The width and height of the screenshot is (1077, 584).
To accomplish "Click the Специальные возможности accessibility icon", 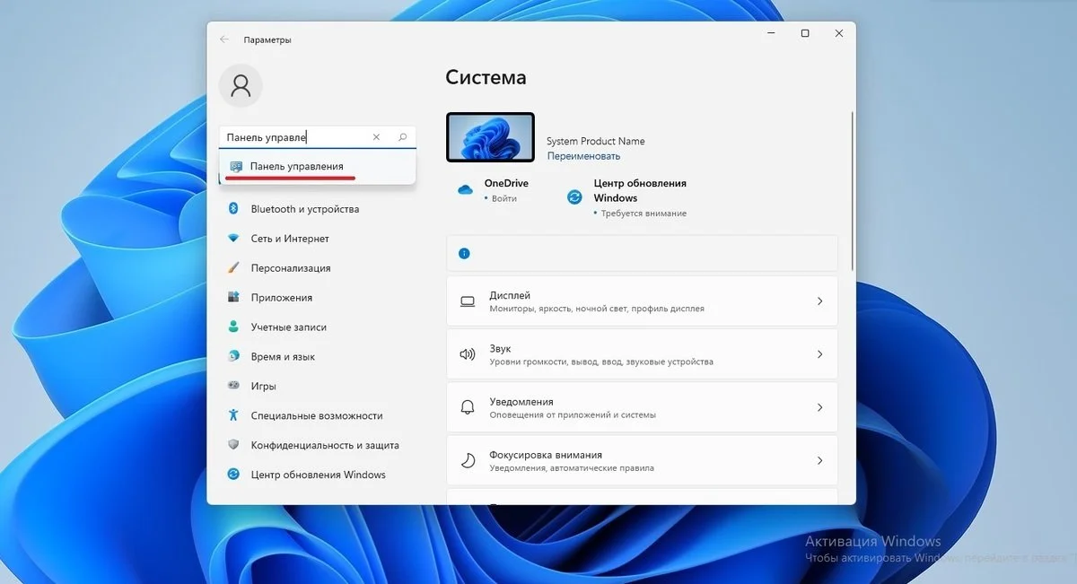I will (x=233, y=415).
